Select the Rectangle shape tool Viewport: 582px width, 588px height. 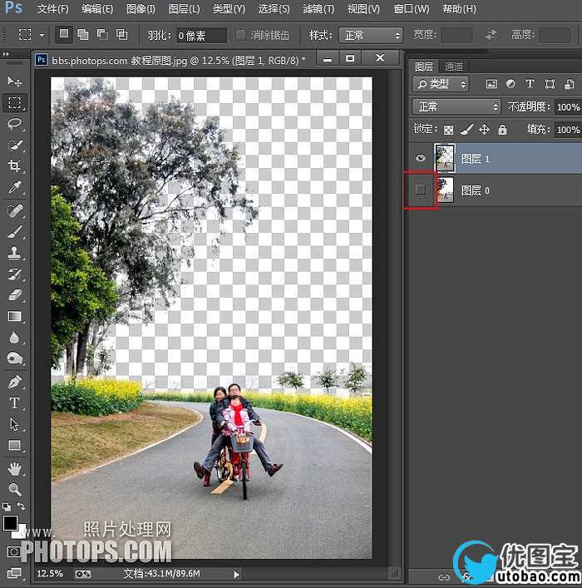pyautogui.click(x=14, y=446)
